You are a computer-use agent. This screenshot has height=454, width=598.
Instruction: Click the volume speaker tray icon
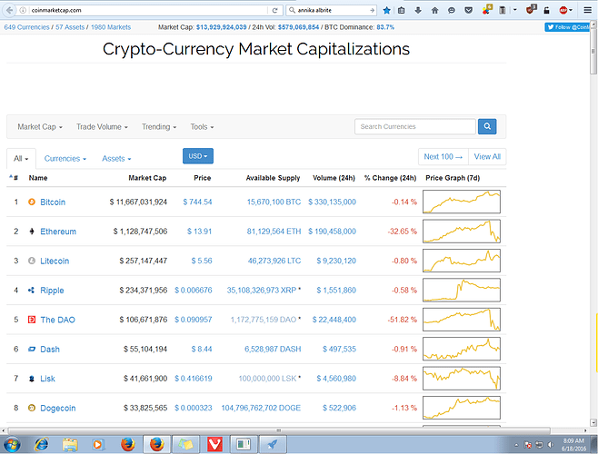[550, 445]
